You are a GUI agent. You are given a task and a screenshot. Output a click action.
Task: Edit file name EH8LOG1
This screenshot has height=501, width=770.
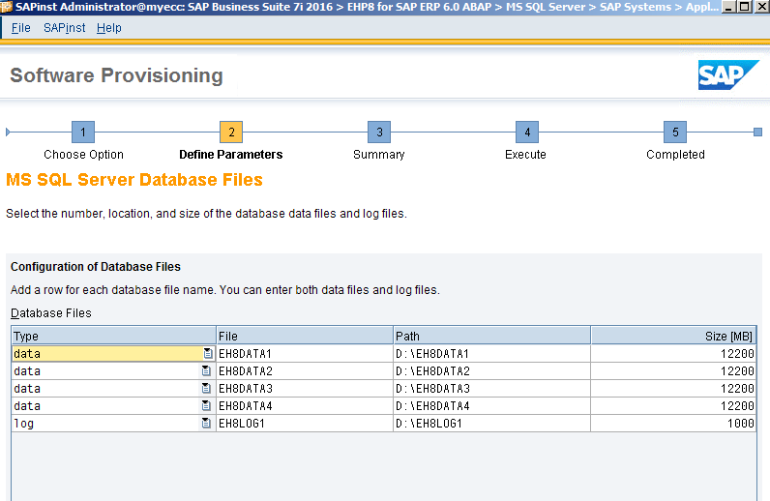coord(305,424)
